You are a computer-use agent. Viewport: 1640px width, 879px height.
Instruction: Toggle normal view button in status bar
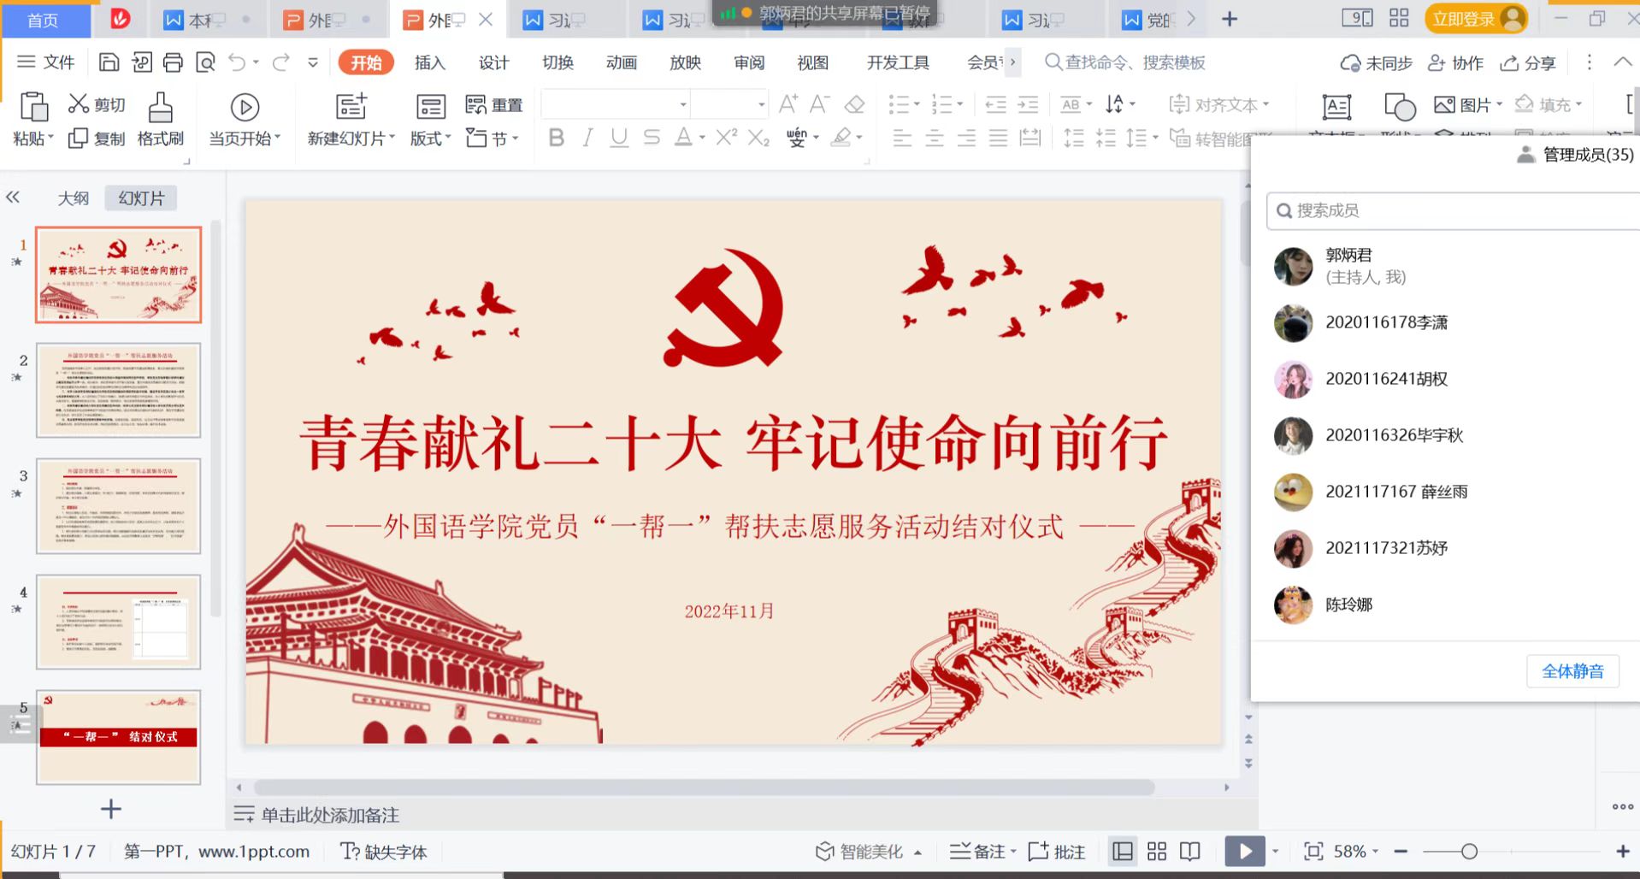click(1122, 851)
